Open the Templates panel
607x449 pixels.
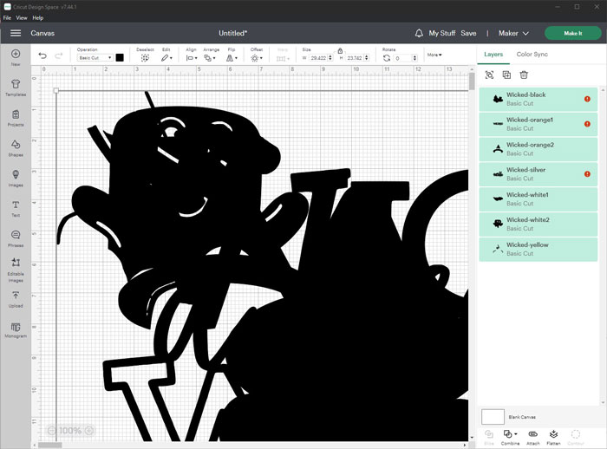tap(16, 84)
